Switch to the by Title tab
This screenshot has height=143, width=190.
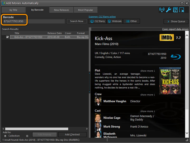(13, 10)
